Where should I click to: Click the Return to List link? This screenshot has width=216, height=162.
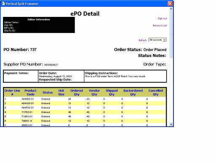(x=160, y=25)
